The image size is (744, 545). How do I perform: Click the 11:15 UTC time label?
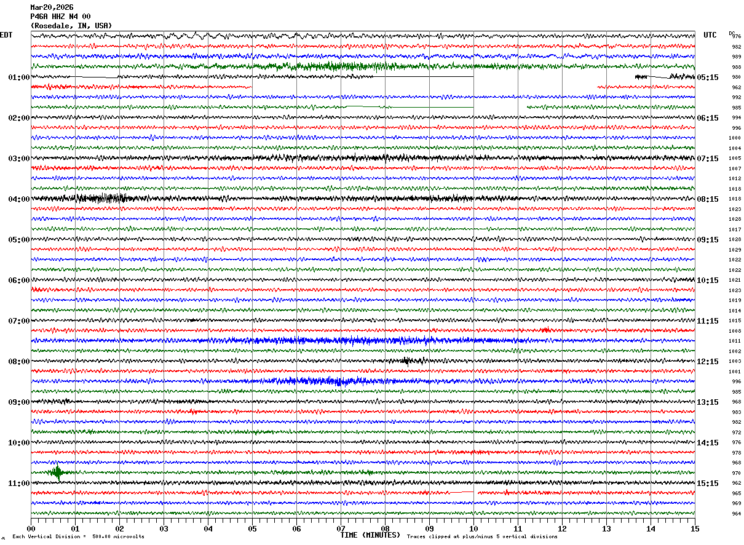click(707, 321)
